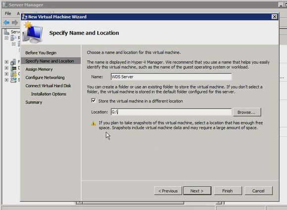Go to Before You Begin step
This screenshot has width=287, height=210.
[41, 53]
